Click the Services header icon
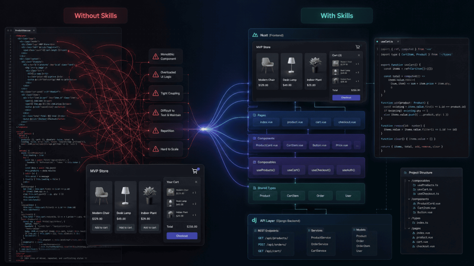Viewport: 474px width, 266px height. coord(309,230)
